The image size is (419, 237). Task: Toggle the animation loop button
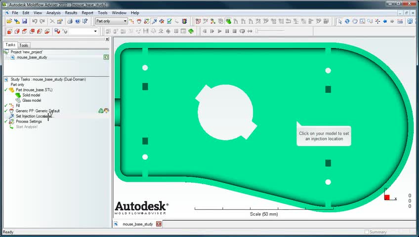(x=242, y=32)
